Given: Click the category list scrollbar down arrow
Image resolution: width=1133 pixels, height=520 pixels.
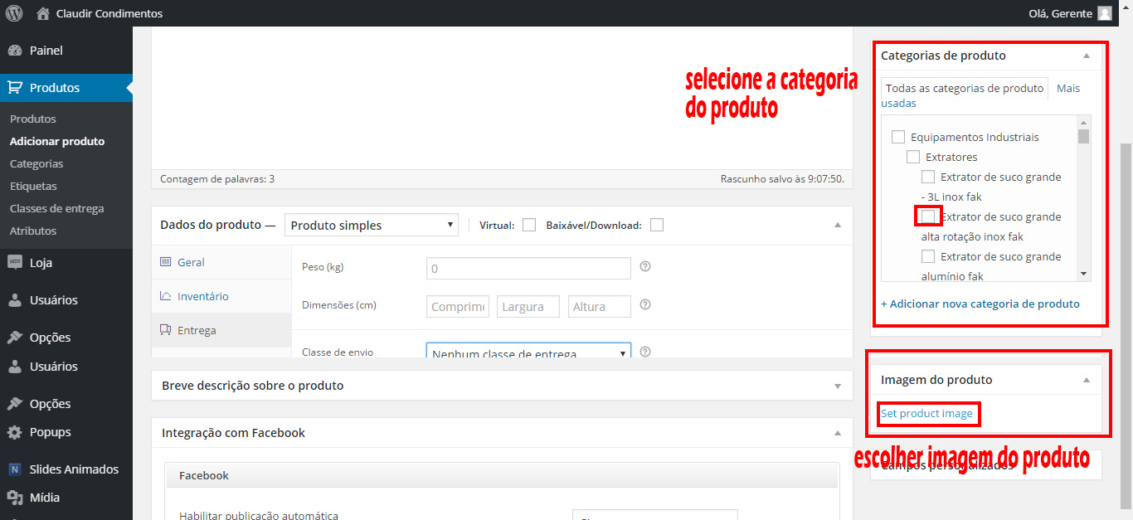Looking at the screenshot, I should [1083, 274].
